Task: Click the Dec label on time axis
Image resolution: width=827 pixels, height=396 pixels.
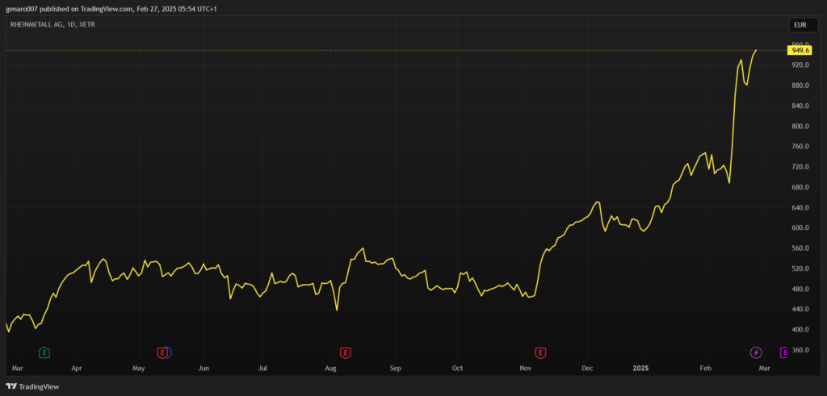Action: 587,368
